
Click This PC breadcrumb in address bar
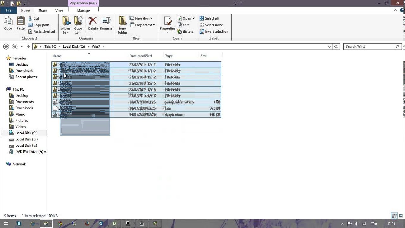[50, 47]
